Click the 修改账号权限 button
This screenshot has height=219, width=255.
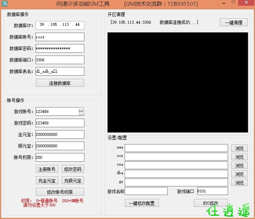(60, 192)
